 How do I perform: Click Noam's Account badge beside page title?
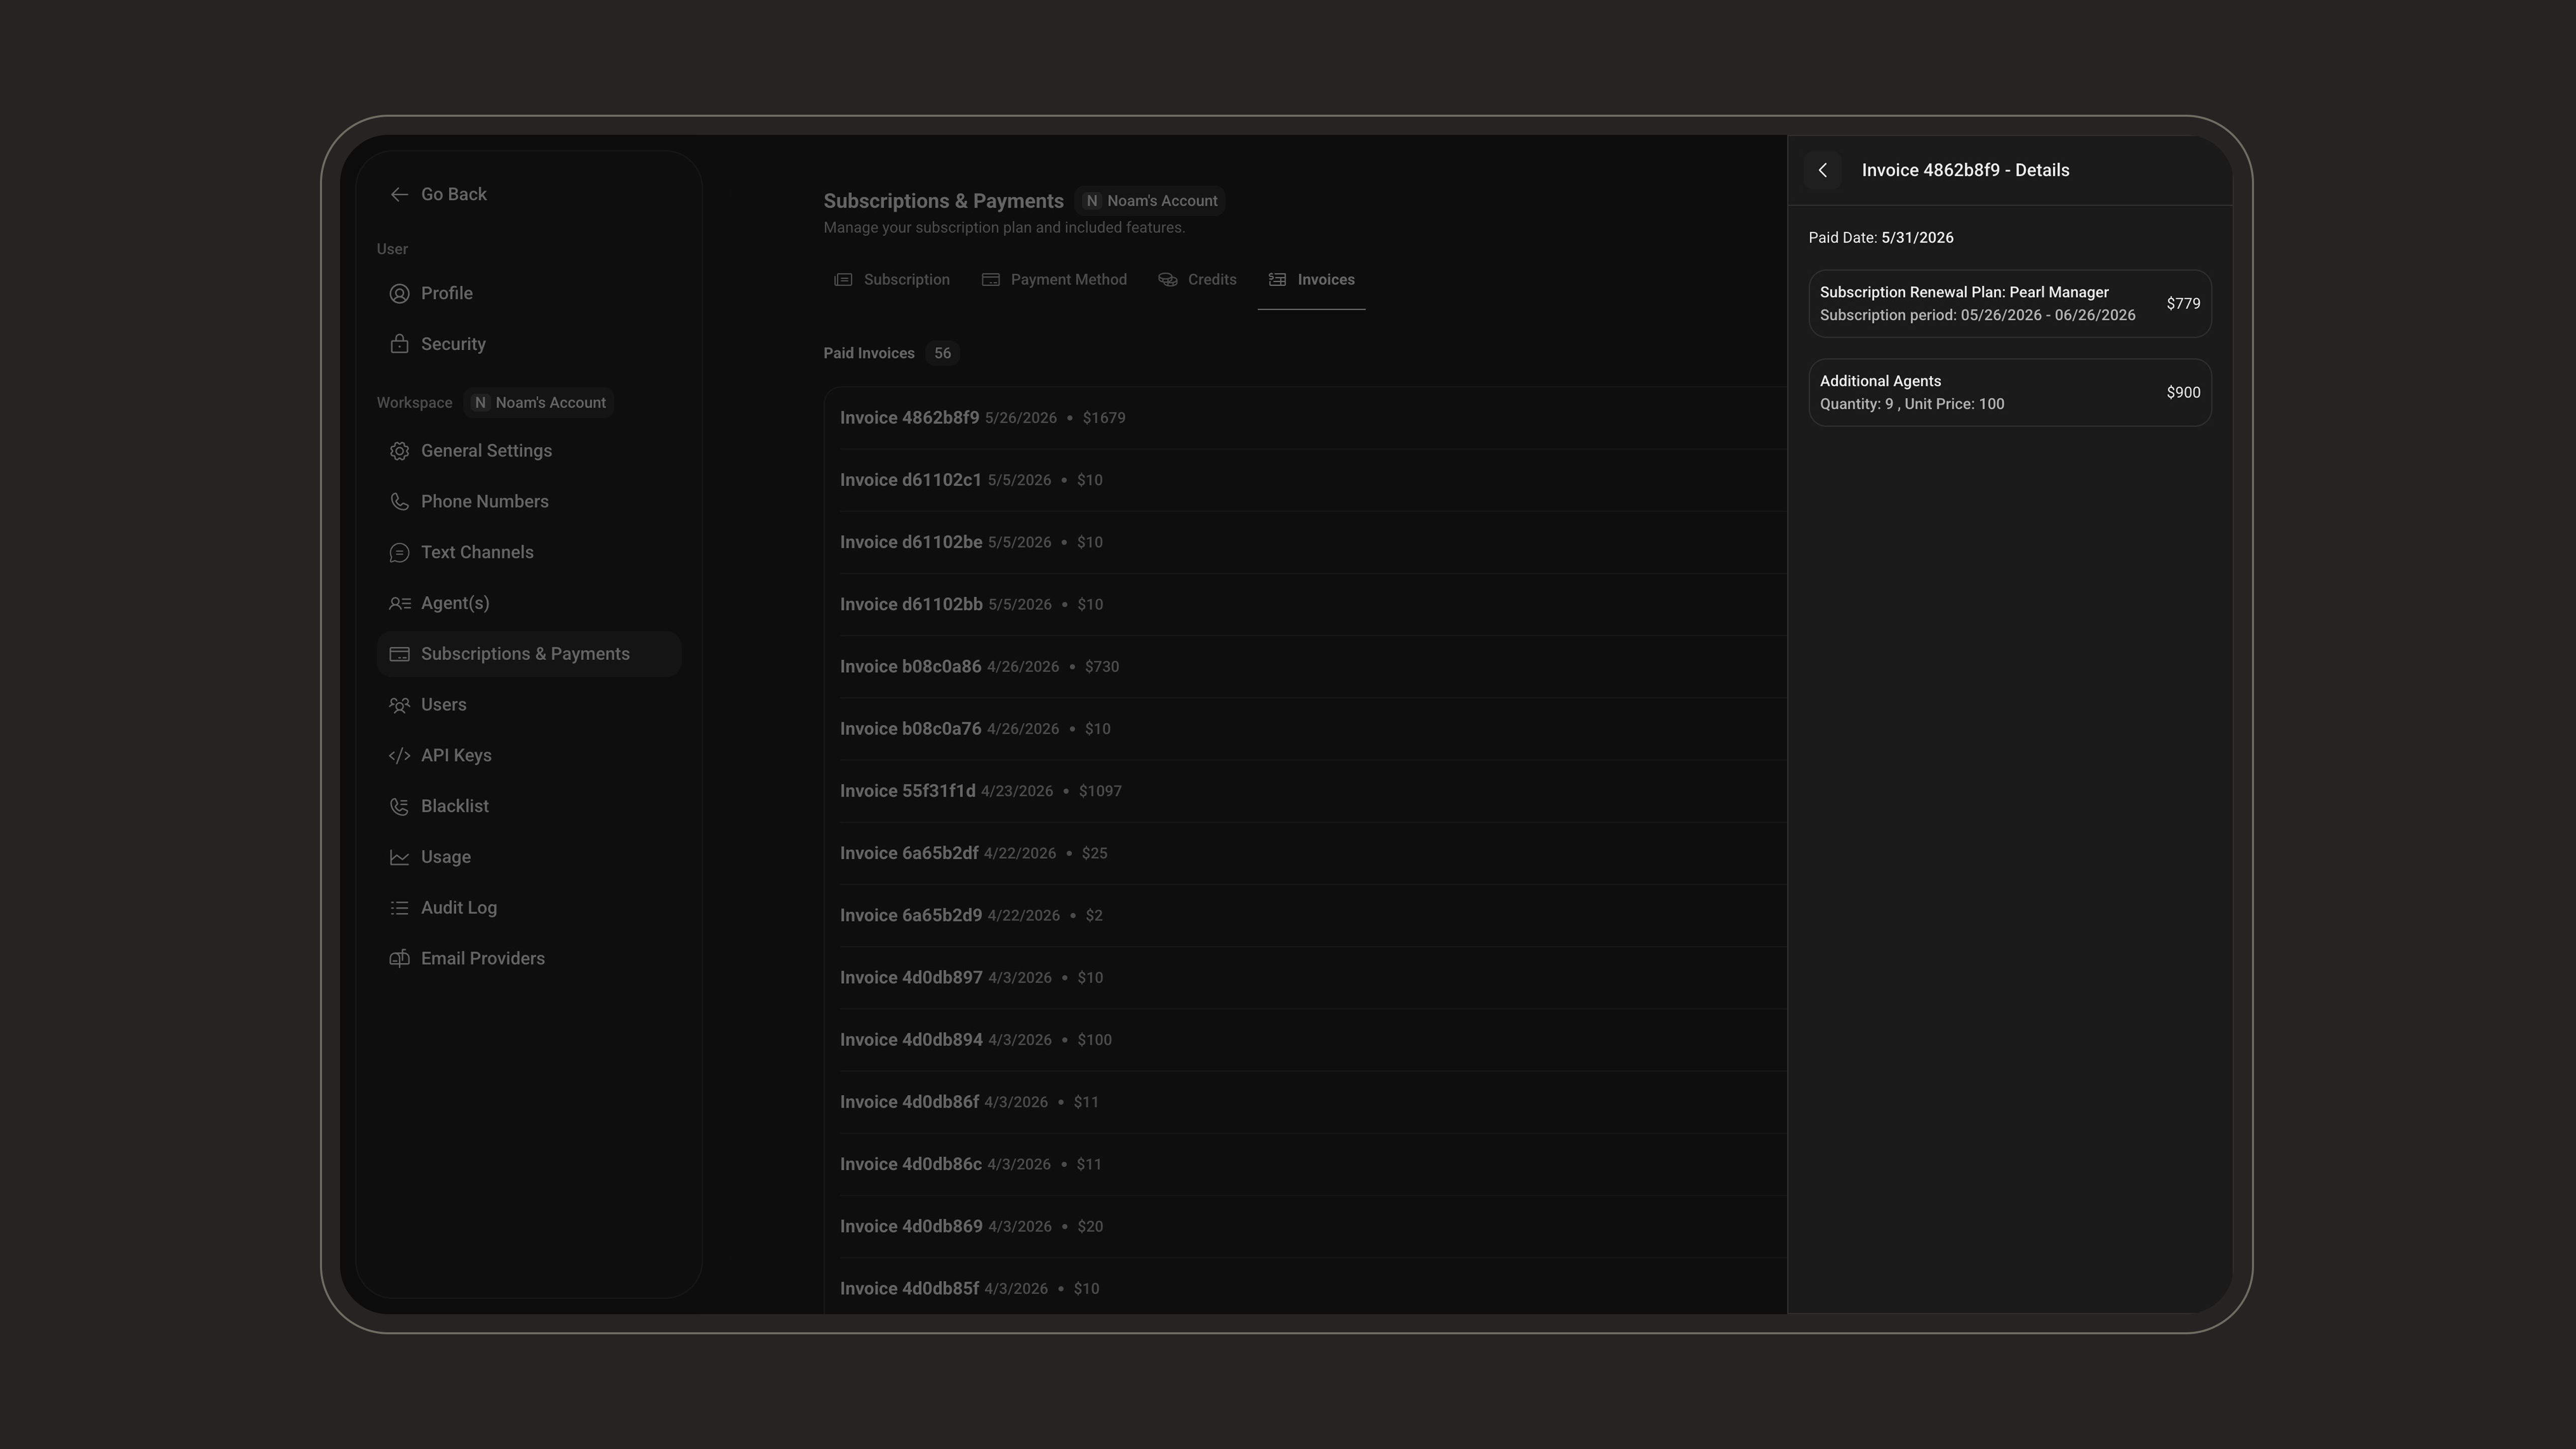point(1150,201)
